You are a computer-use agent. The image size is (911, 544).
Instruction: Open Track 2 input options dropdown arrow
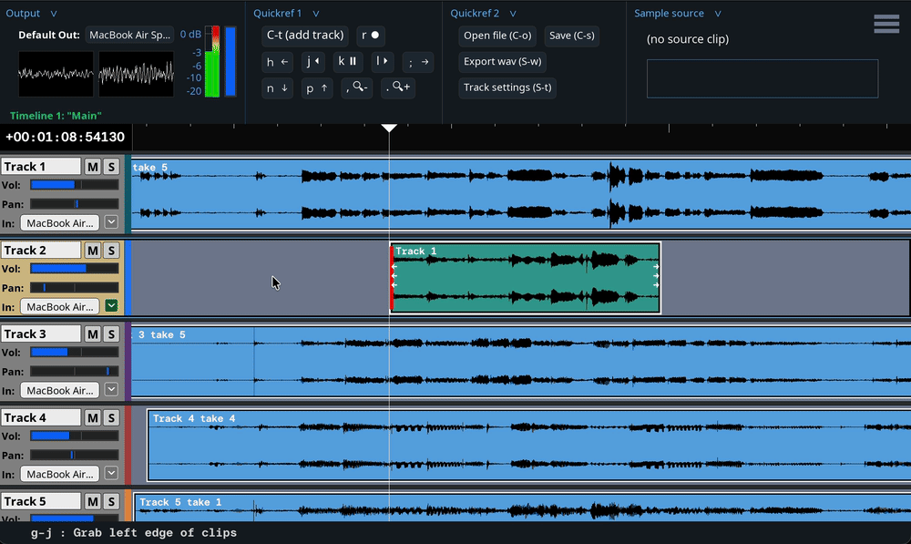[x=111, y=306]
